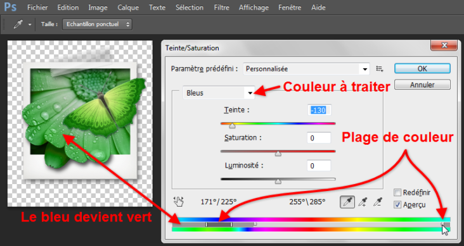Open the Paramètre prédéfini Personnalisée dropdown
This screenshot has height=246, width=464.
pos(306,69)
